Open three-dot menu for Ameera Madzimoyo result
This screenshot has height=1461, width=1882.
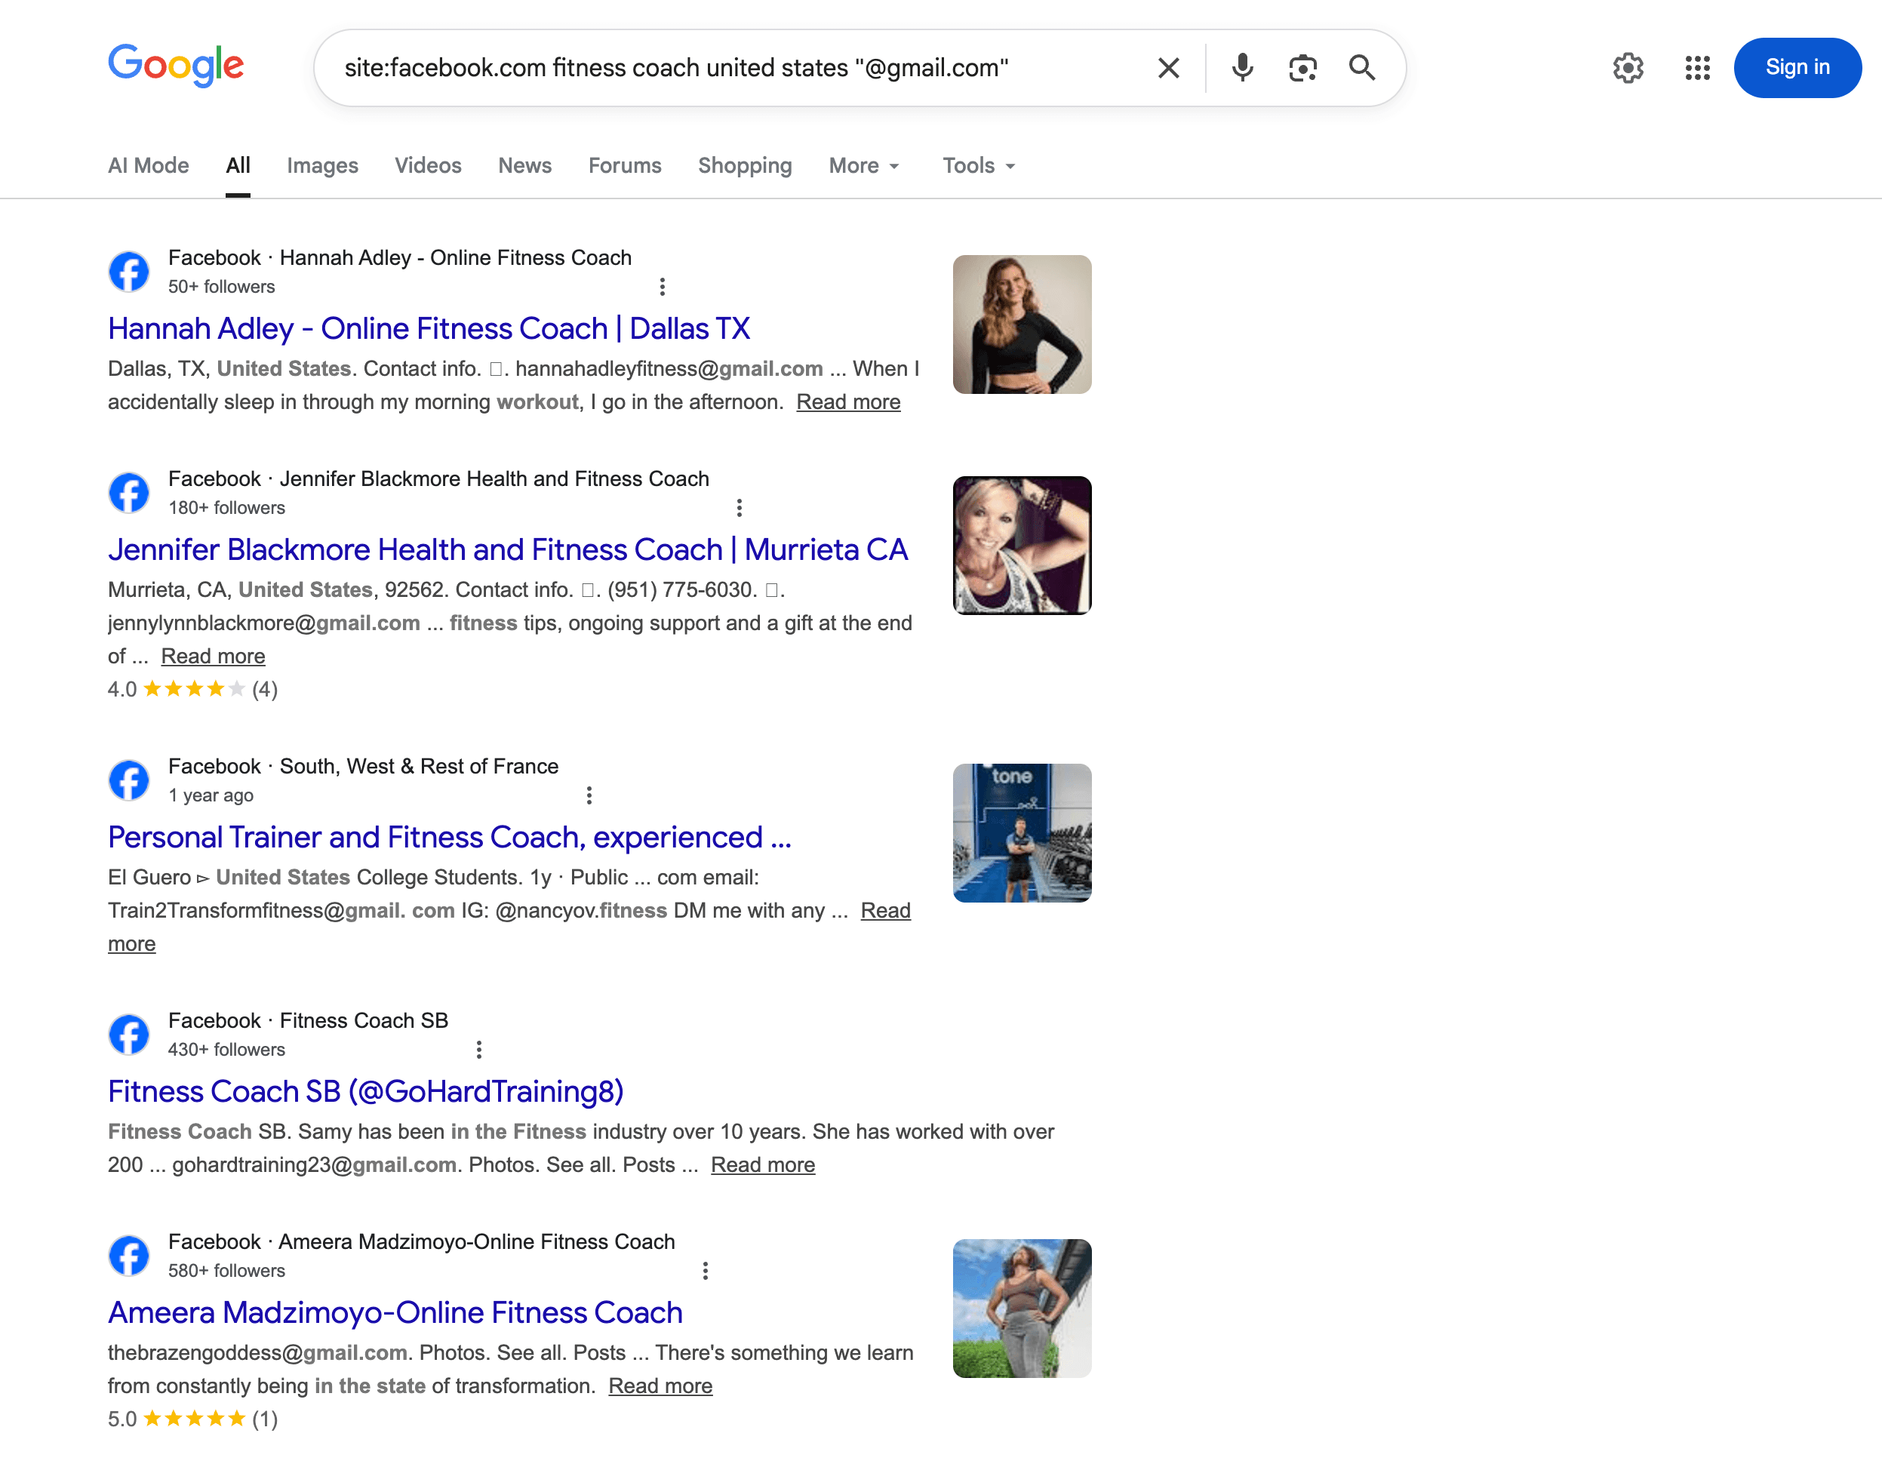[x=705, y=1271]
